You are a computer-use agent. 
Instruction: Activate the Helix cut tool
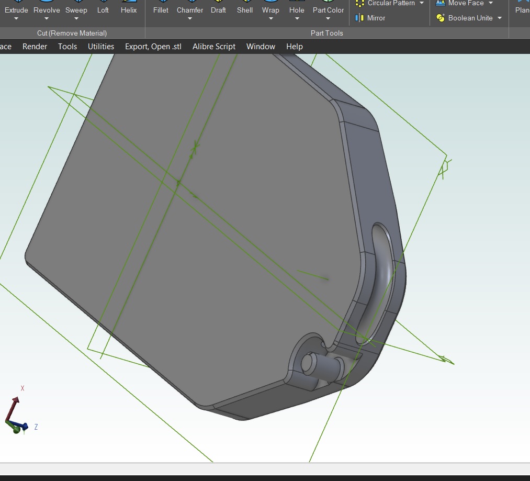click(129, 10)
